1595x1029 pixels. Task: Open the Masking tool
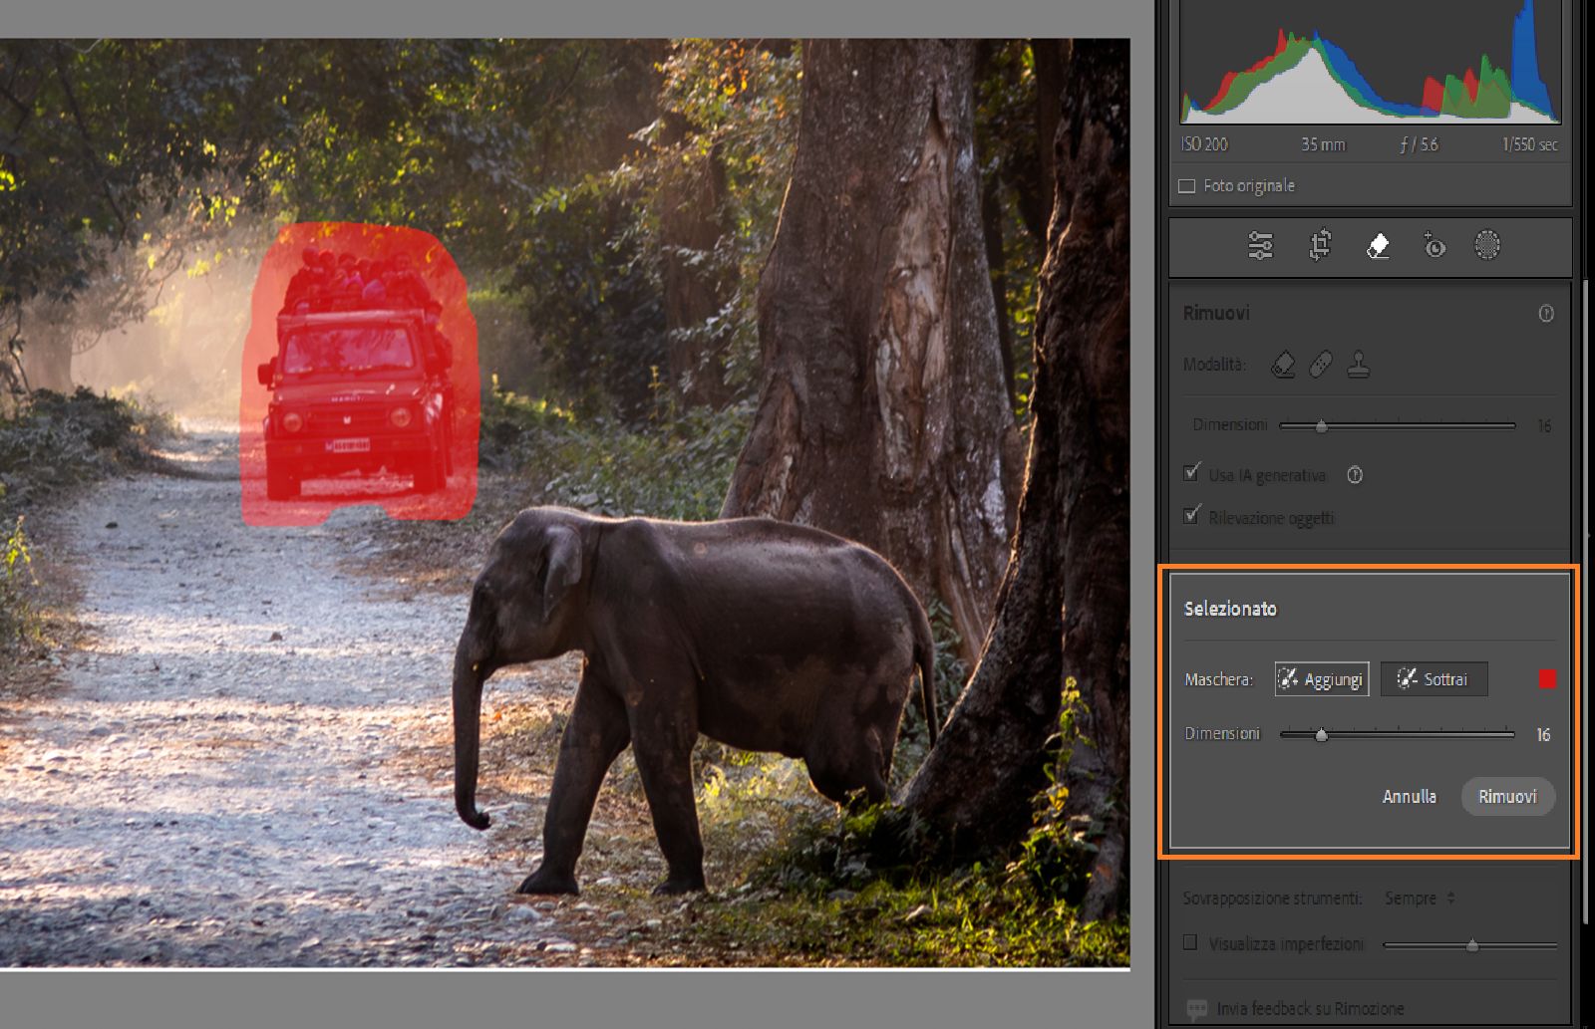coord(1487,245)
